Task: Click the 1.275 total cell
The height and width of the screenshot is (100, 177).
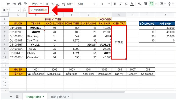Action: (72, 40)
